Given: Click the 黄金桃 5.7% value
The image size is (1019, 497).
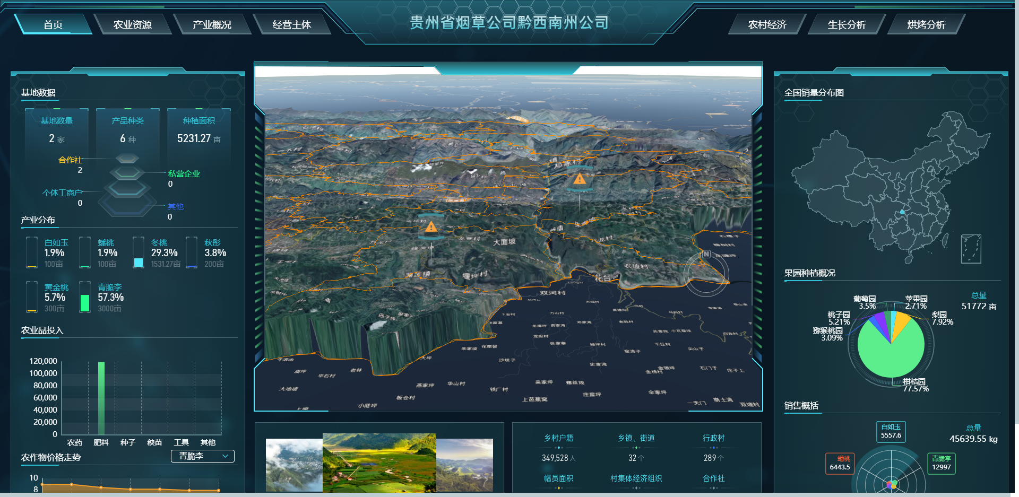Looking at the screenshot, I should point(55,298).
